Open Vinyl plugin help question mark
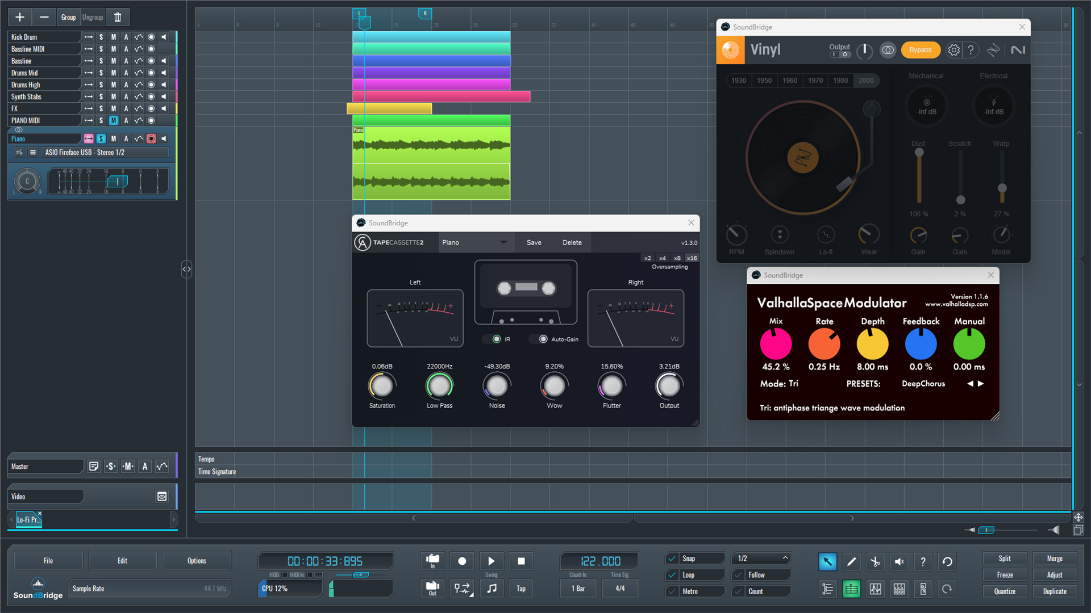 click(971, 50)
